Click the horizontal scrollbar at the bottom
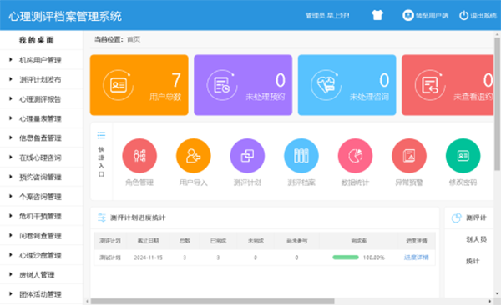Viewport: 501px width, 306px height. tap(212, 301)
